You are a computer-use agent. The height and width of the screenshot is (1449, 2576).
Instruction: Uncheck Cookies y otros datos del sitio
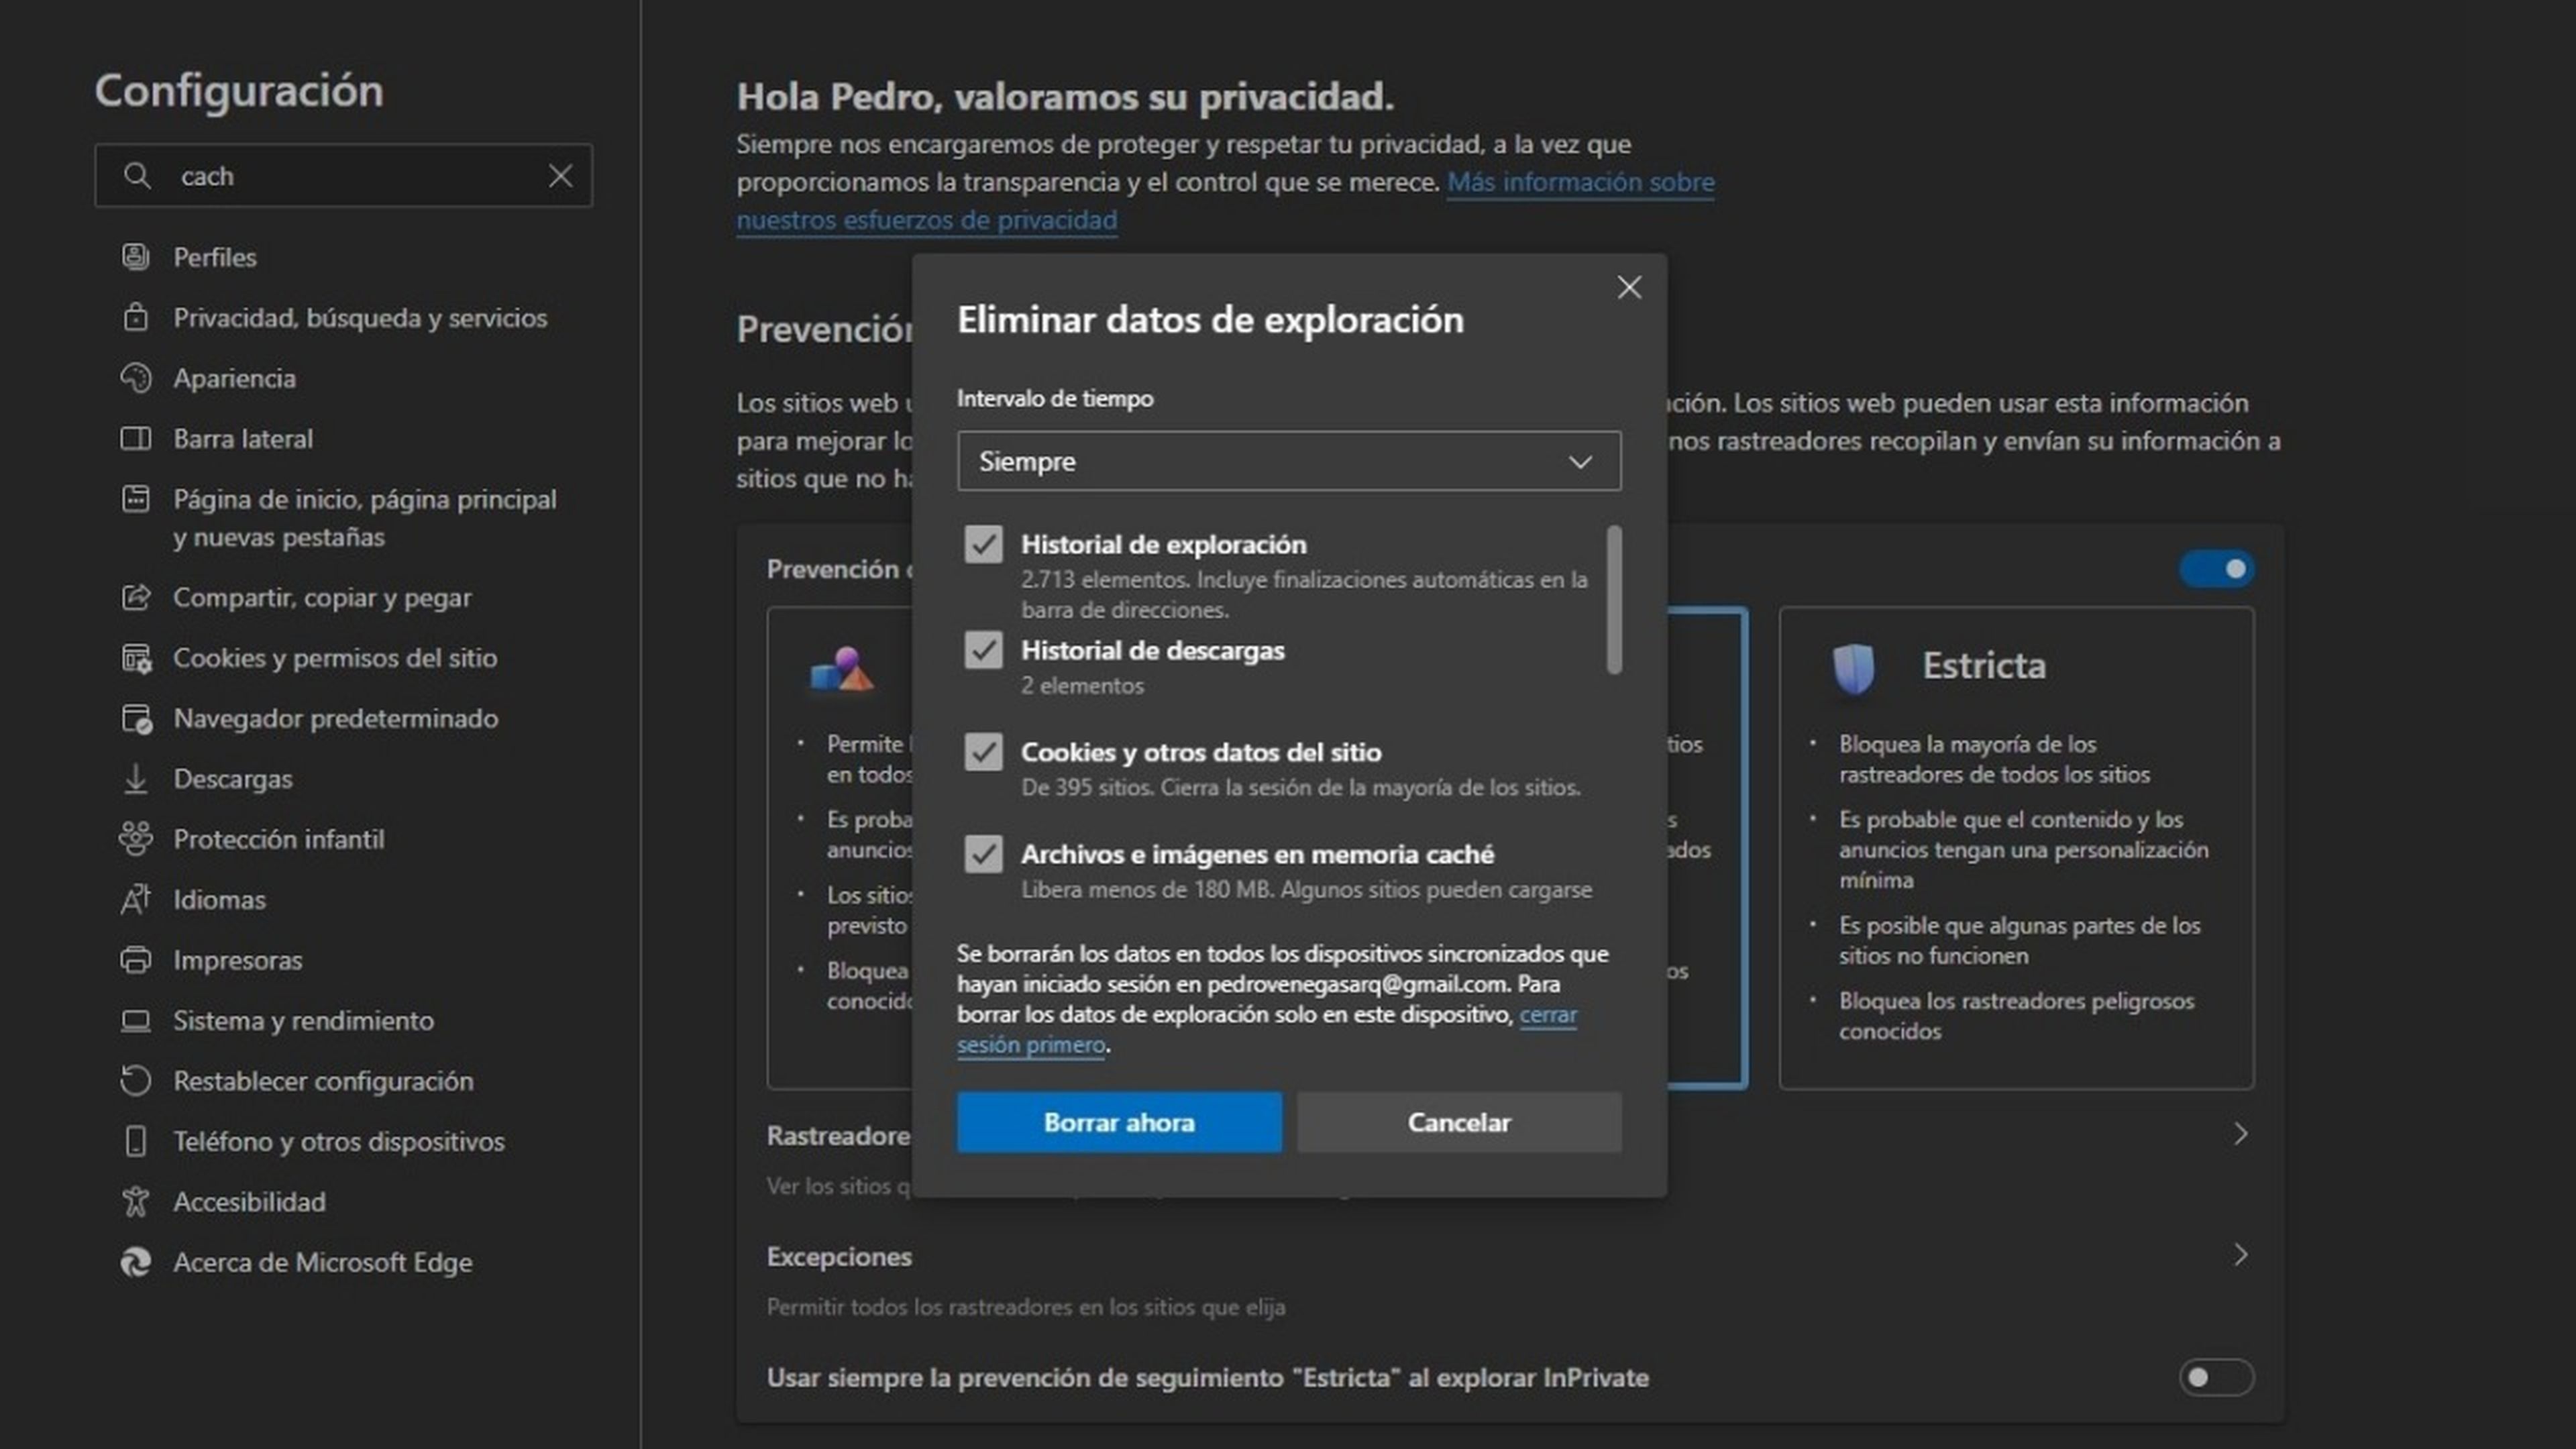tap(983, 752)
